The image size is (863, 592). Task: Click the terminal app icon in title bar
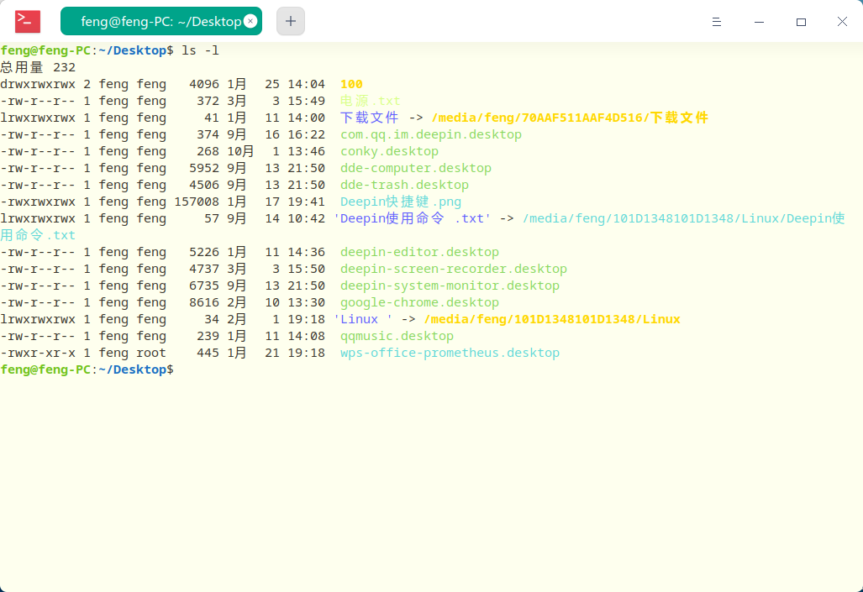click(x=28, y=21)
